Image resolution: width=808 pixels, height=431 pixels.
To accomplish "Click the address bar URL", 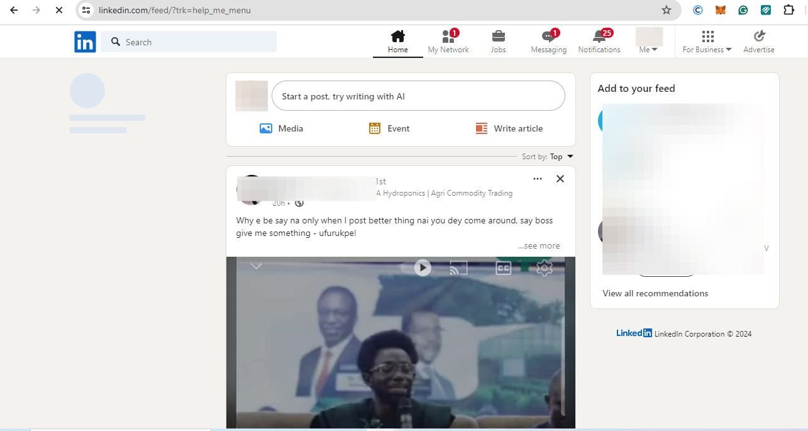I will tap(175, 10).
